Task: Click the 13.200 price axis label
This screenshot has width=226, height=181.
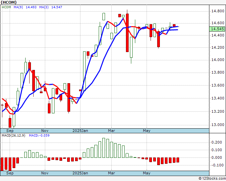Action: click(x=218, y=111)
